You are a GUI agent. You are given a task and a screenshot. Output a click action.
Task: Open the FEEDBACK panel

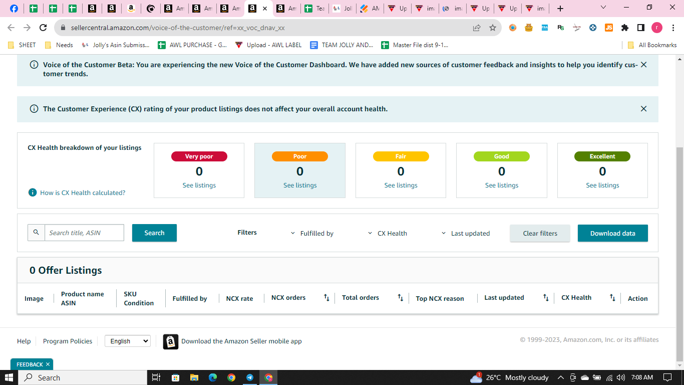[x=30, y=364]
